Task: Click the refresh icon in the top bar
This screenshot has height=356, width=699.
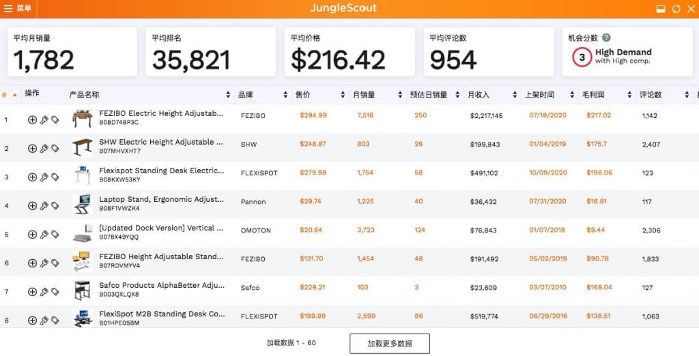Action: click(x=676, y=9)
